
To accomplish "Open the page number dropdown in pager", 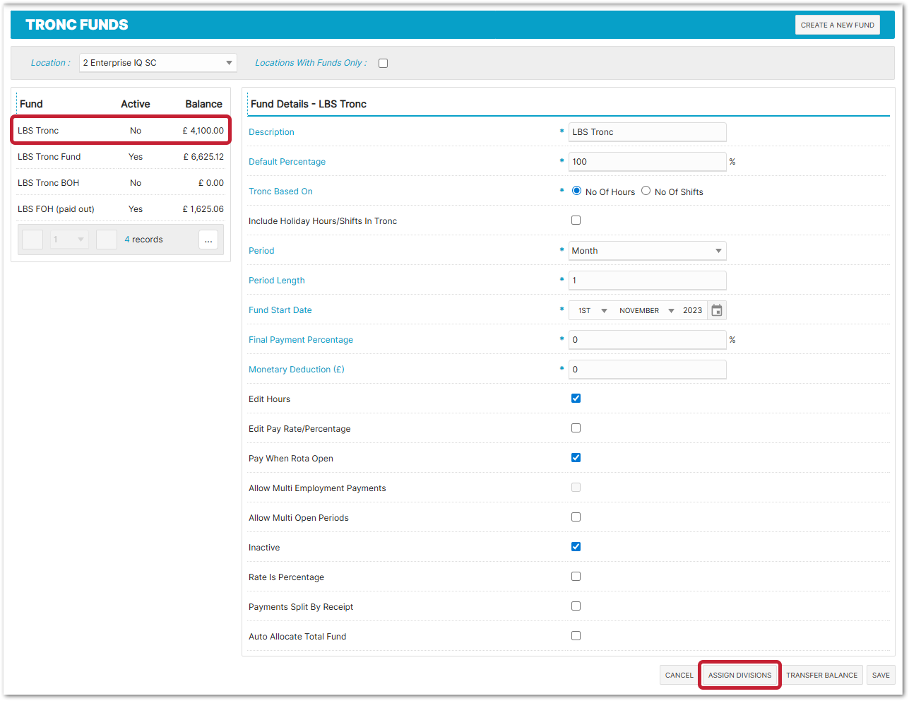I will 69,240.
